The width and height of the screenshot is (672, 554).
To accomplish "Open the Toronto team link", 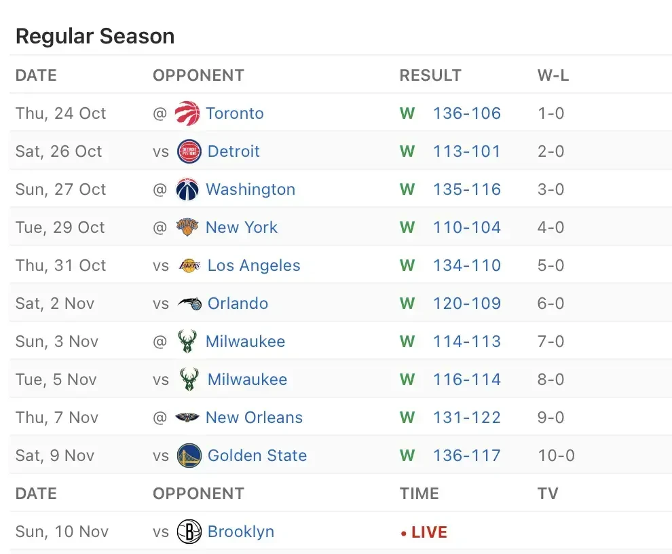I will tap(235, 113).
